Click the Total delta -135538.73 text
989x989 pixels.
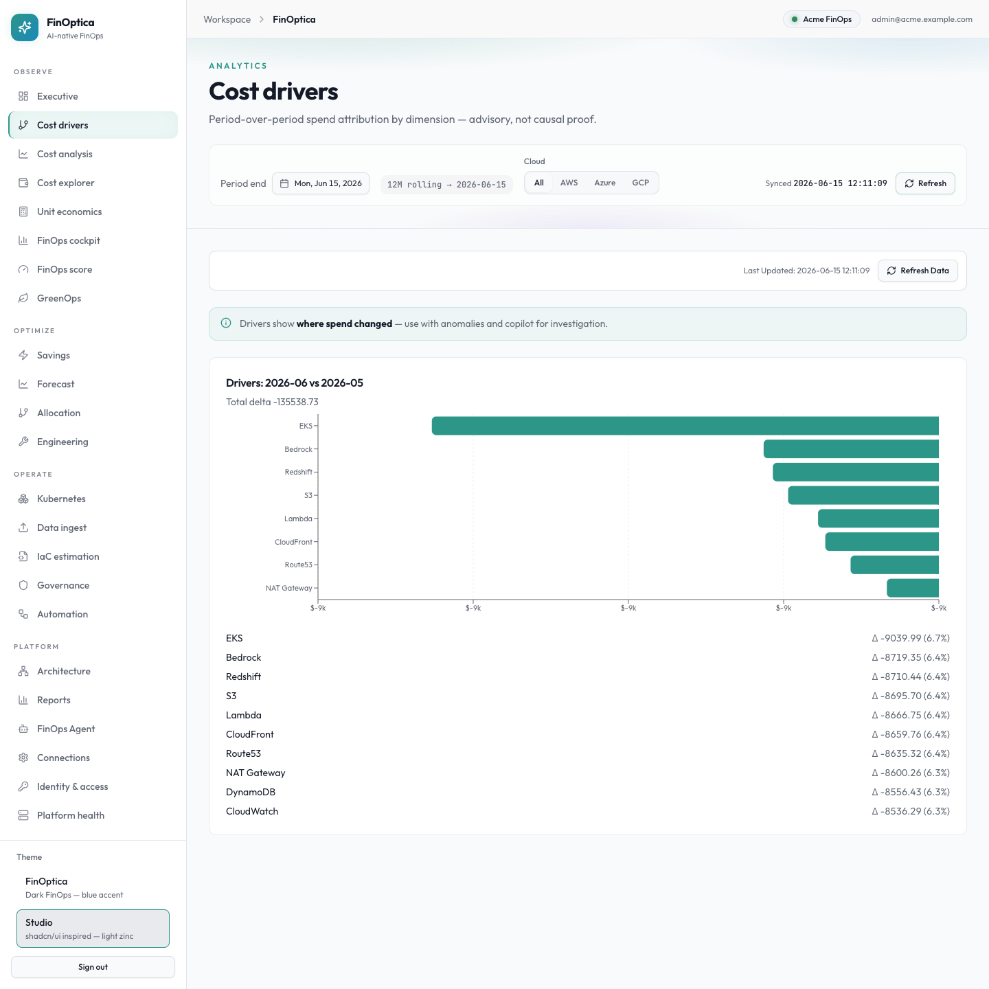coord(272,402)
